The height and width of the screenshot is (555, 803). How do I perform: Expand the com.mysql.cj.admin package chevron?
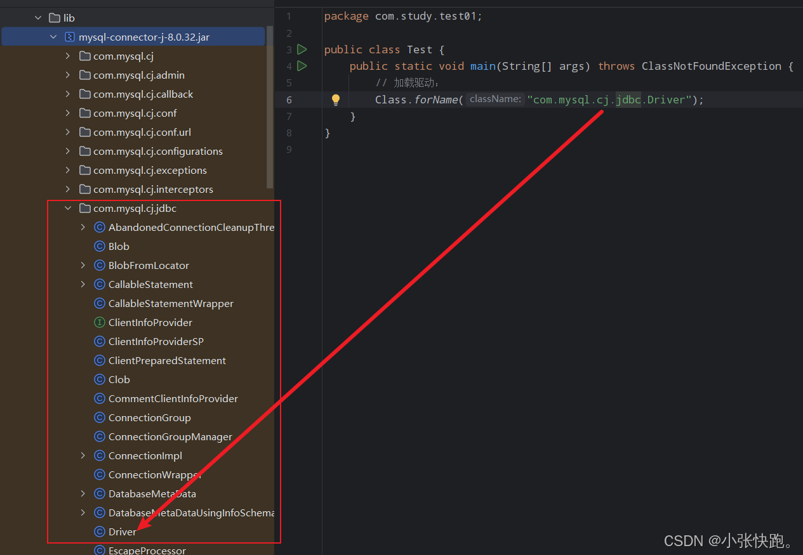[68, 75]
